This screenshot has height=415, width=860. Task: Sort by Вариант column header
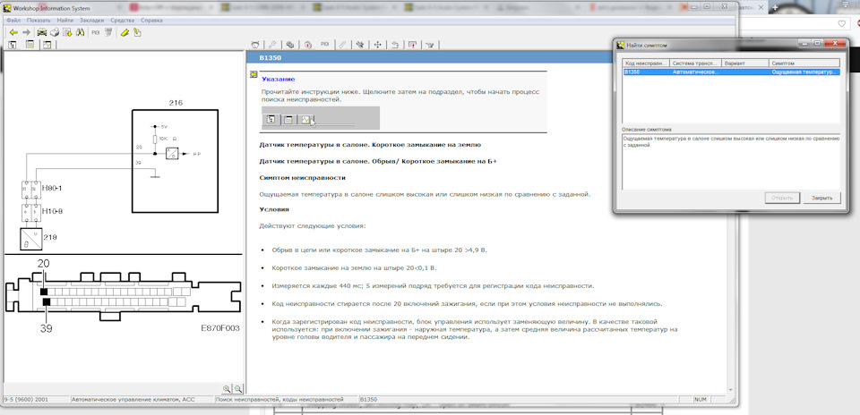[745, 63]
